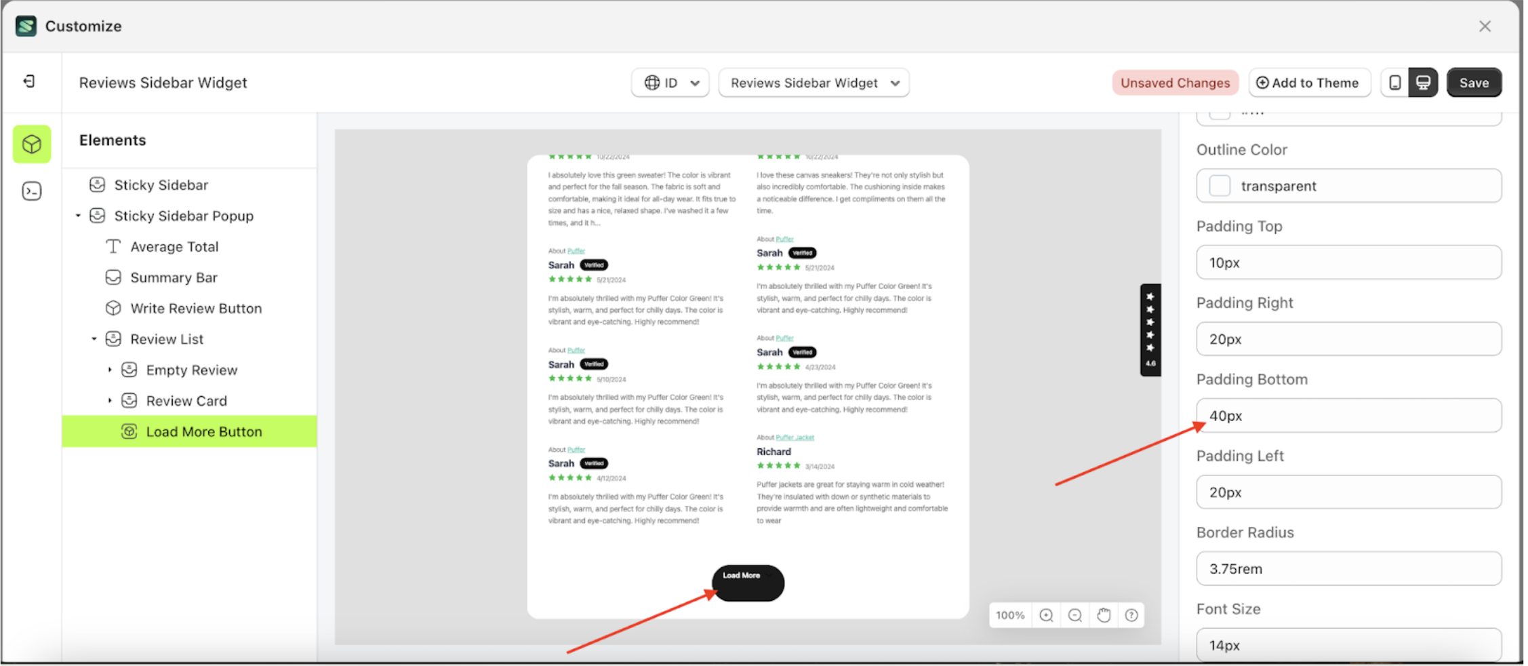Click the transparent color swatch under Outline Color
The image size is (1528, 666).
point(1220,185)
